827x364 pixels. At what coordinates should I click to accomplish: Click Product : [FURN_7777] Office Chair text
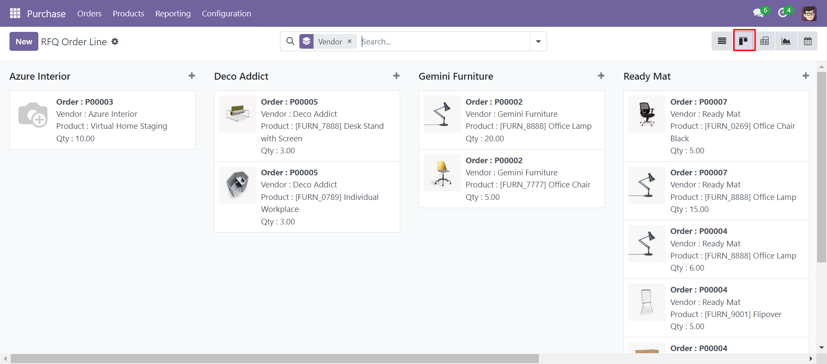pos(528,184)
